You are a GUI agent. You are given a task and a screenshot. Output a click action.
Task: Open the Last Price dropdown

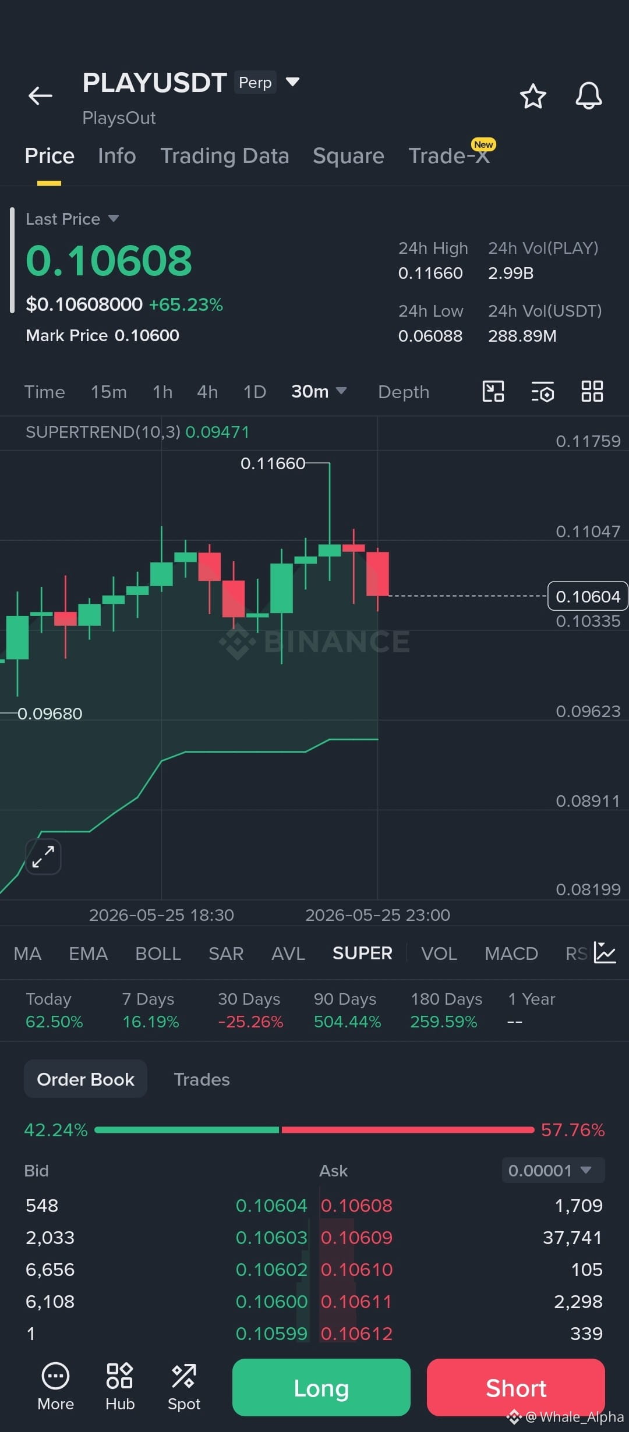pyautogui.click(x=72, y=219)
